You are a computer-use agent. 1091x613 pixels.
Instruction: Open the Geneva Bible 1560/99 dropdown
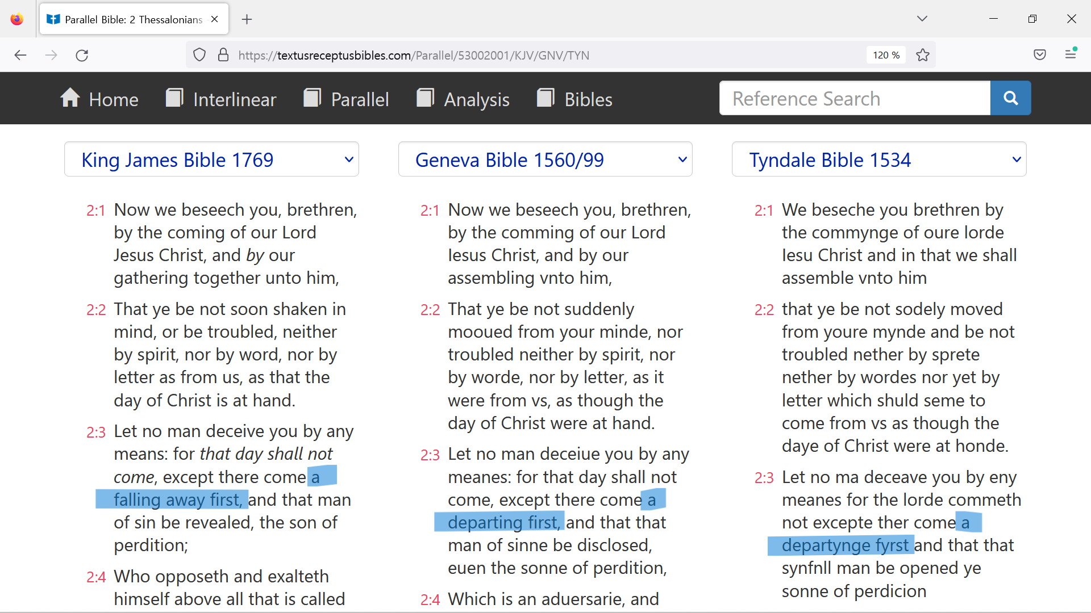click(545, 159)
